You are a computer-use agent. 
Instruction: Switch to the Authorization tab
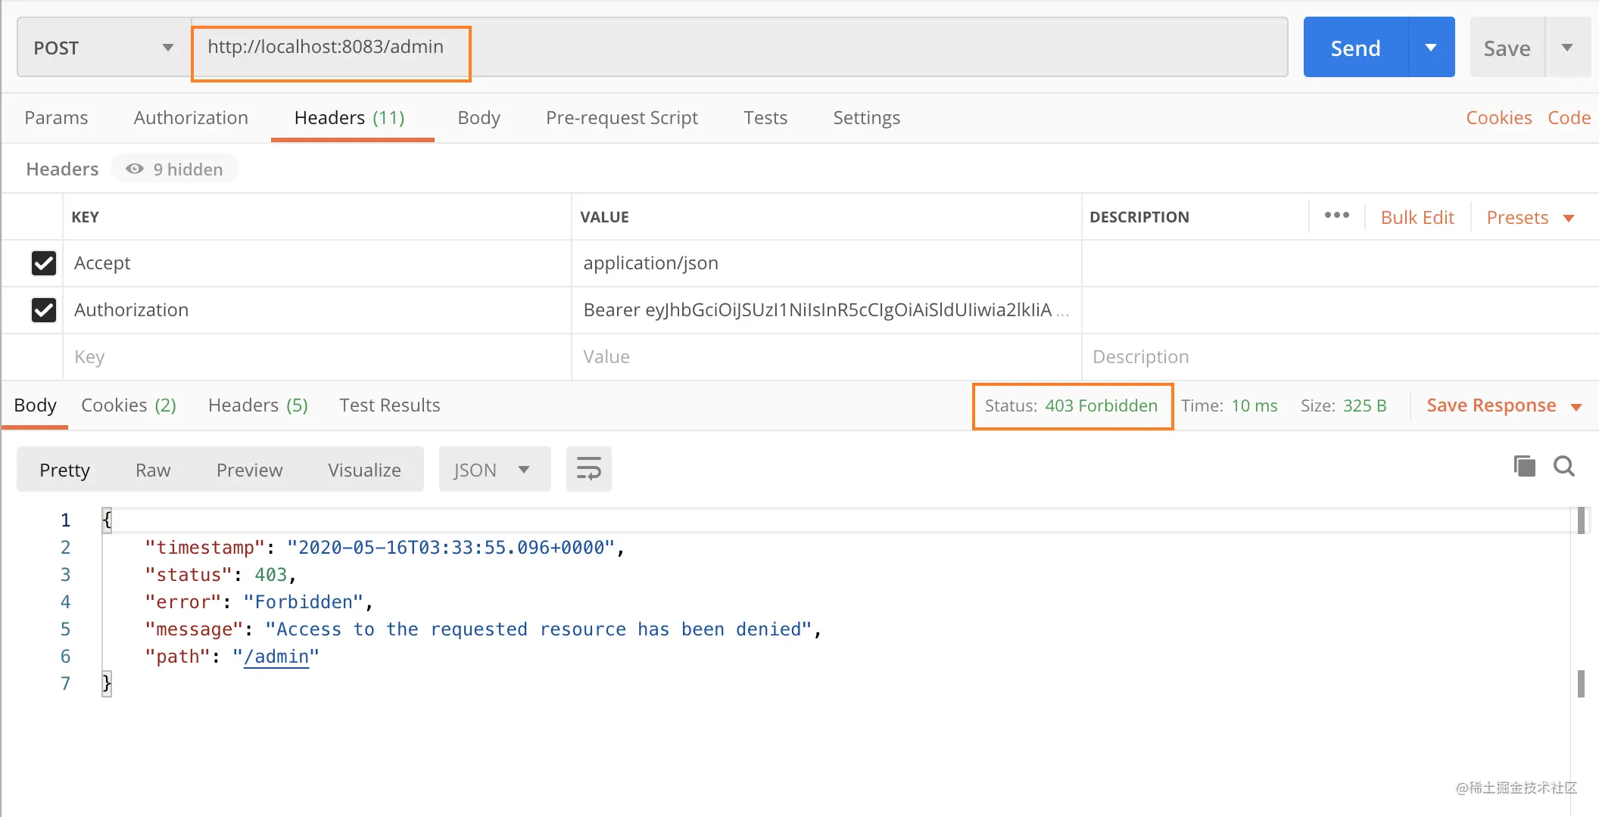click(192, 118)
